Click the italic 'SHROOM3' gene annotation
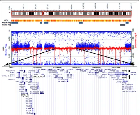140x115 pixels. click(x=38, y=76)
